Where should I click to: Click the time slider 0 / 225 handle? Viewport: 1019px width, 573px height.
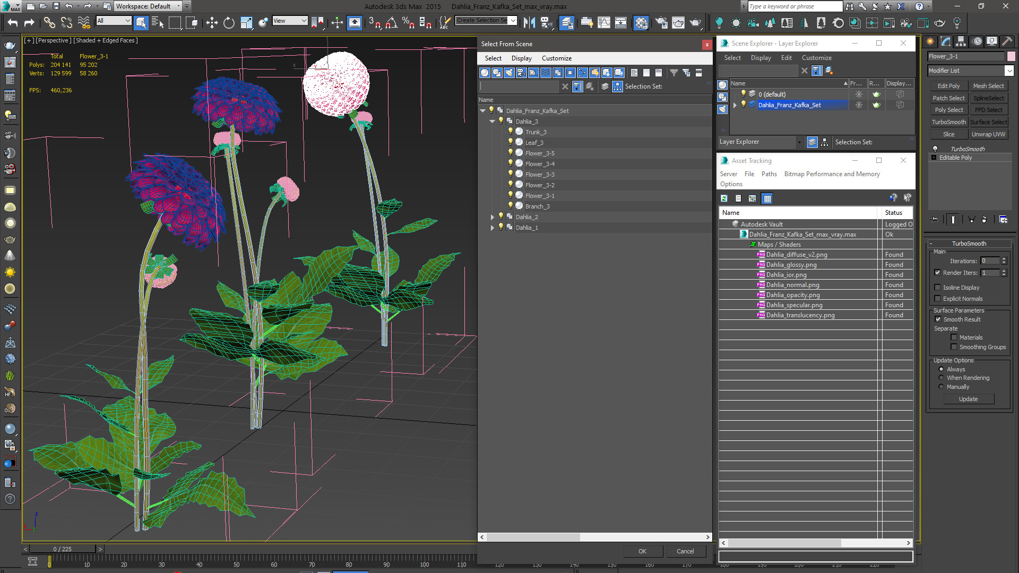pyautogui.click(x=63, y=549)
